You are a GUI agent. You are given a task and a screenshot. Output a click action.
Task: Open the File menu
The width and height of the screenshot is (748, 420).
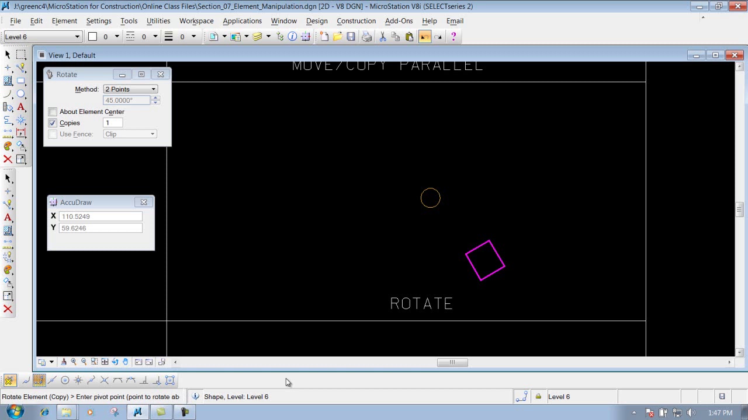pos(15,21)
